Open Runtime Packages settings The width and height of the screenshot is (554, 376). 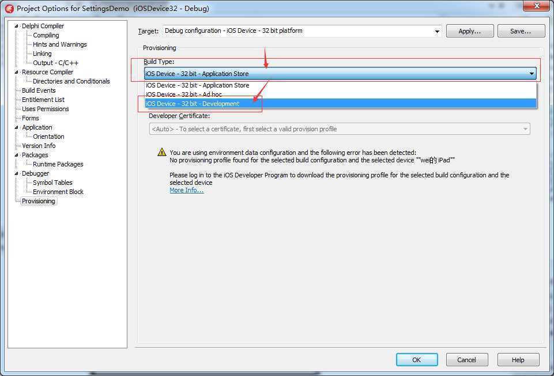[x=58, y=164]
